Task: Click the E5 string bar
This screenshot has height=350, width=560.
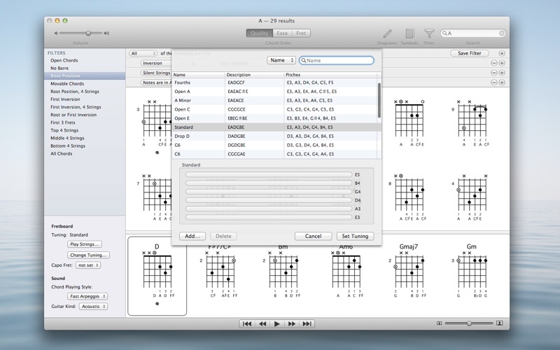Action: point(269,174)
